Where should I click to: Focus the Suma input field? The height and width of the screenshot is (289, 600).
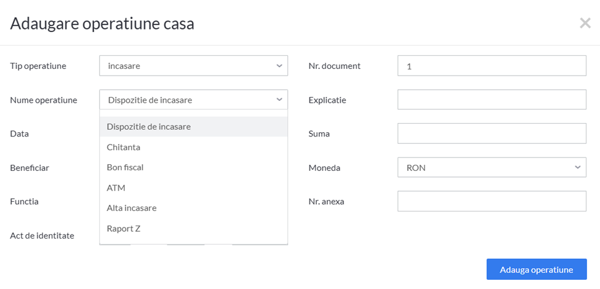tap(492, 133)
